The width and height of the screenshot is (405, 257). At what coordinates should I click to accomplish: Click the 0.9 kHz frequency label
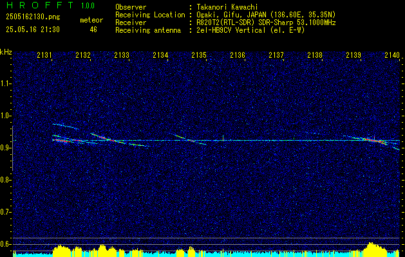[5, 148]
